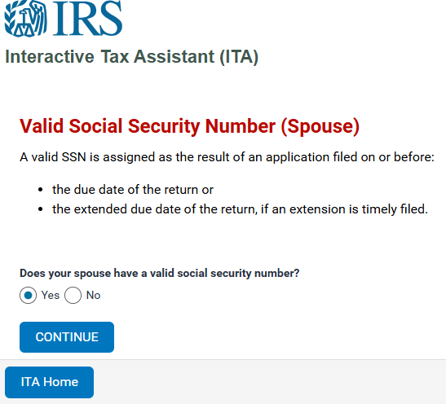Viewport: 446px width, 404px height.
Task: Click the 'A valid SSN is assigned' sentence
Action: point(227,157)
